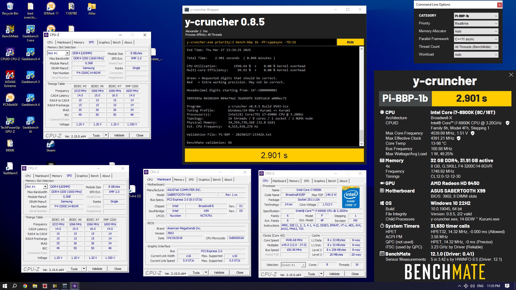This screenshot has width=516, height=290.
Task: Select Mainboard tab in CPU tab CPU-Z window
Action: click(x=279, y=181)
